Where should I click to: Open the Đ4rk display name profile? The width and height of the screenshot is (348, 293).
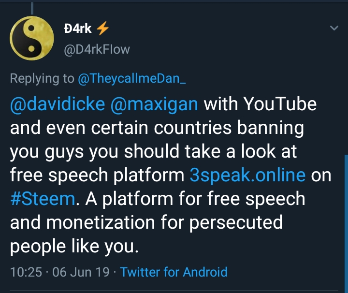tap(77, 29)
